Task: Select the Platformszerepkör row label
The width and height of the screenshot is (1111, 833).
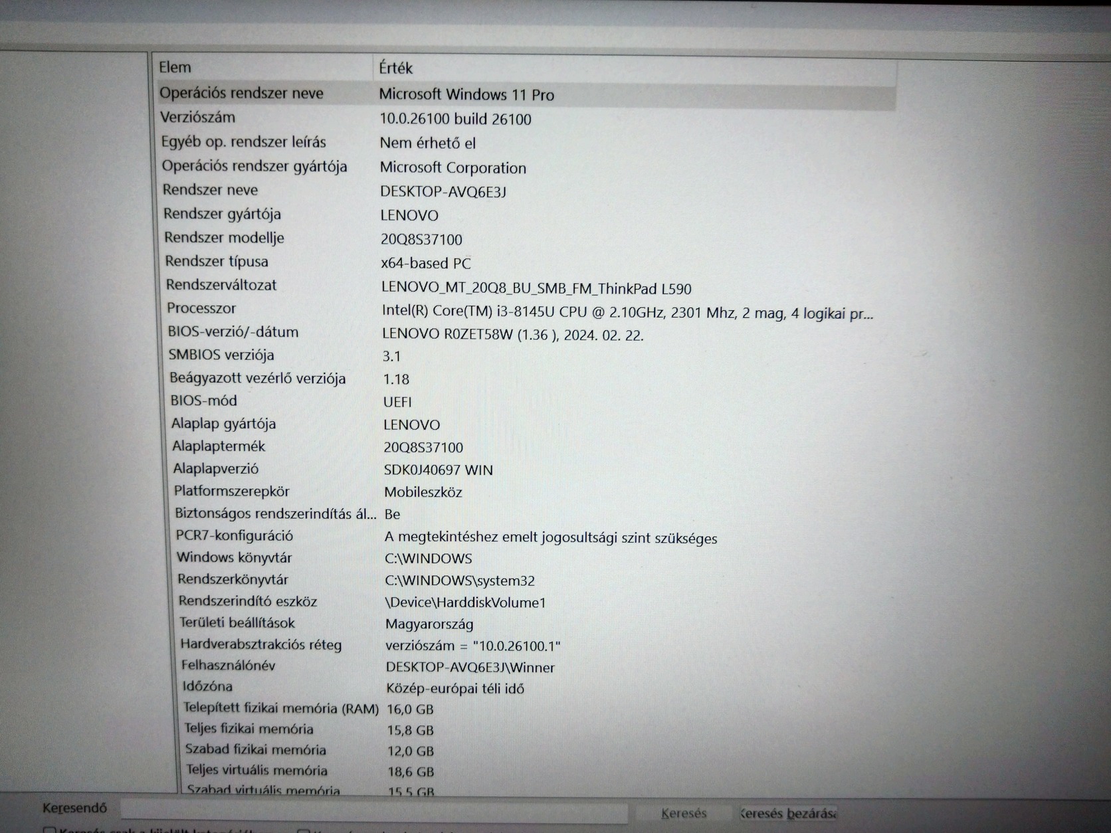Action: [x=232, y=492]
